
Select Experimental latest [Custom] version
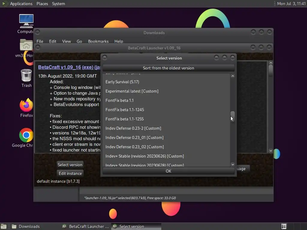(x=166, y=91)
